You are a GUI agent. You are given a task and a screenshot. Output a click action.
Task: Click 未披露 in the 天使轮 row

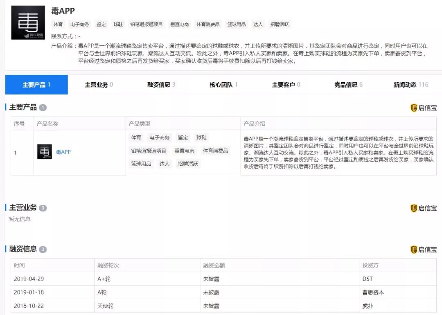point(211,306)
